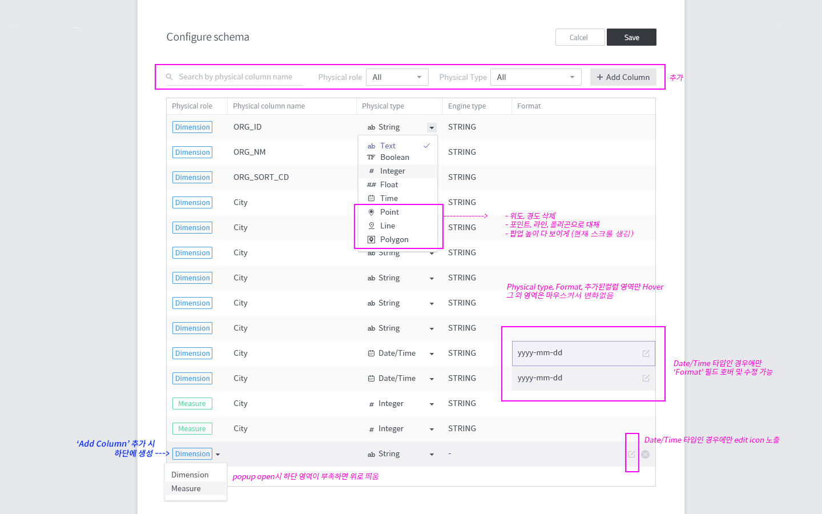The height and width of the screenshot is (514, 822).
Task: Choose Text from the type popup
Action: coord(398,146)
